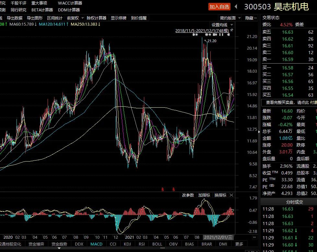Click up arrow next to MA120 value
The image size is (317, 252).
coord(67,24)
